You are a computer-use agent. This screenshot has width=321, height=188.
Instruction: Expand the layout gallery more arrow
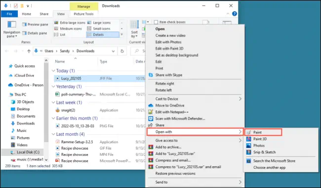[x=121, y=35]
